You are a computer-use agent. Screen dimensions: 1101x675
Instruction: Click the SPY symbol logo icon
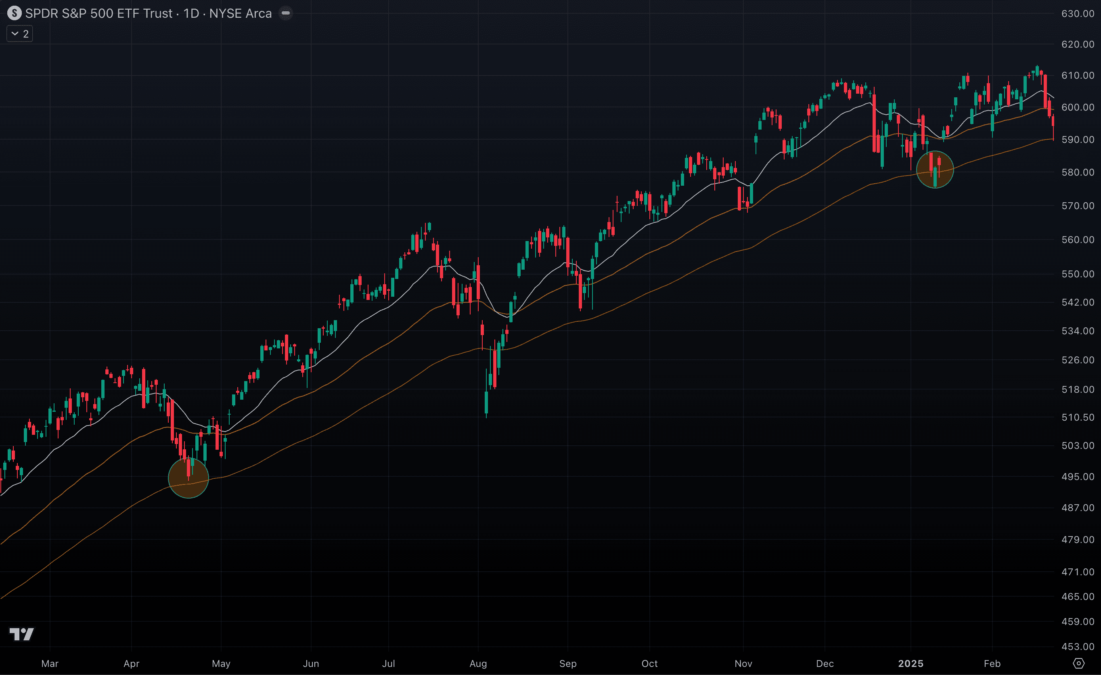pyautogui.click(x=15, y=13)
